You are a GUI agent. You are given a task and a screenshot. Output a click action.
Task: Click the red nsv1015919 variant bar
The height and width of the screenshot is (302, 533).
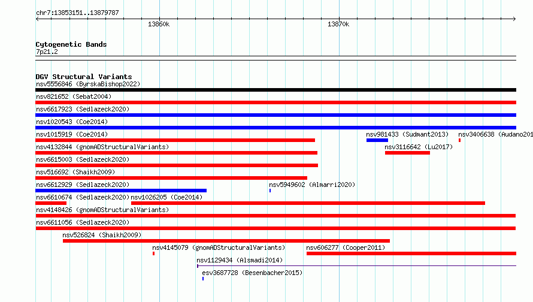click(x=175, y=140)
